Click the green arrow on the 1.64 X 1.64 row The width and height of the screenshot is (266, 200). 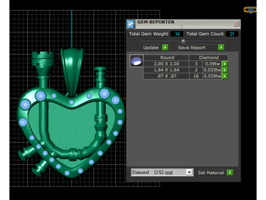click(224, 70)
